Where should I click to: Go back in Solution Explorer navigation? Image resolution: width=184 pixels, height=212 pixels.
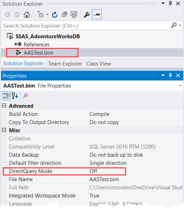tap(7, 15)
